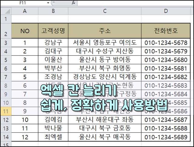This screenshot has height=147, width=194.
Task: Click address 서울시 영등포구 여의도
Action: click(105, 43)
